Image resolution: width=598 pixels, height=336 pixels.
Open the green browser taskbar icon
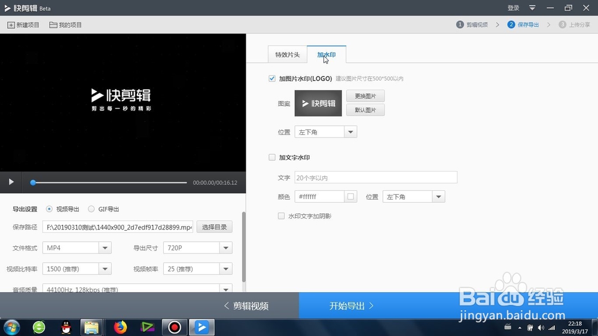[x=39, y=327]
